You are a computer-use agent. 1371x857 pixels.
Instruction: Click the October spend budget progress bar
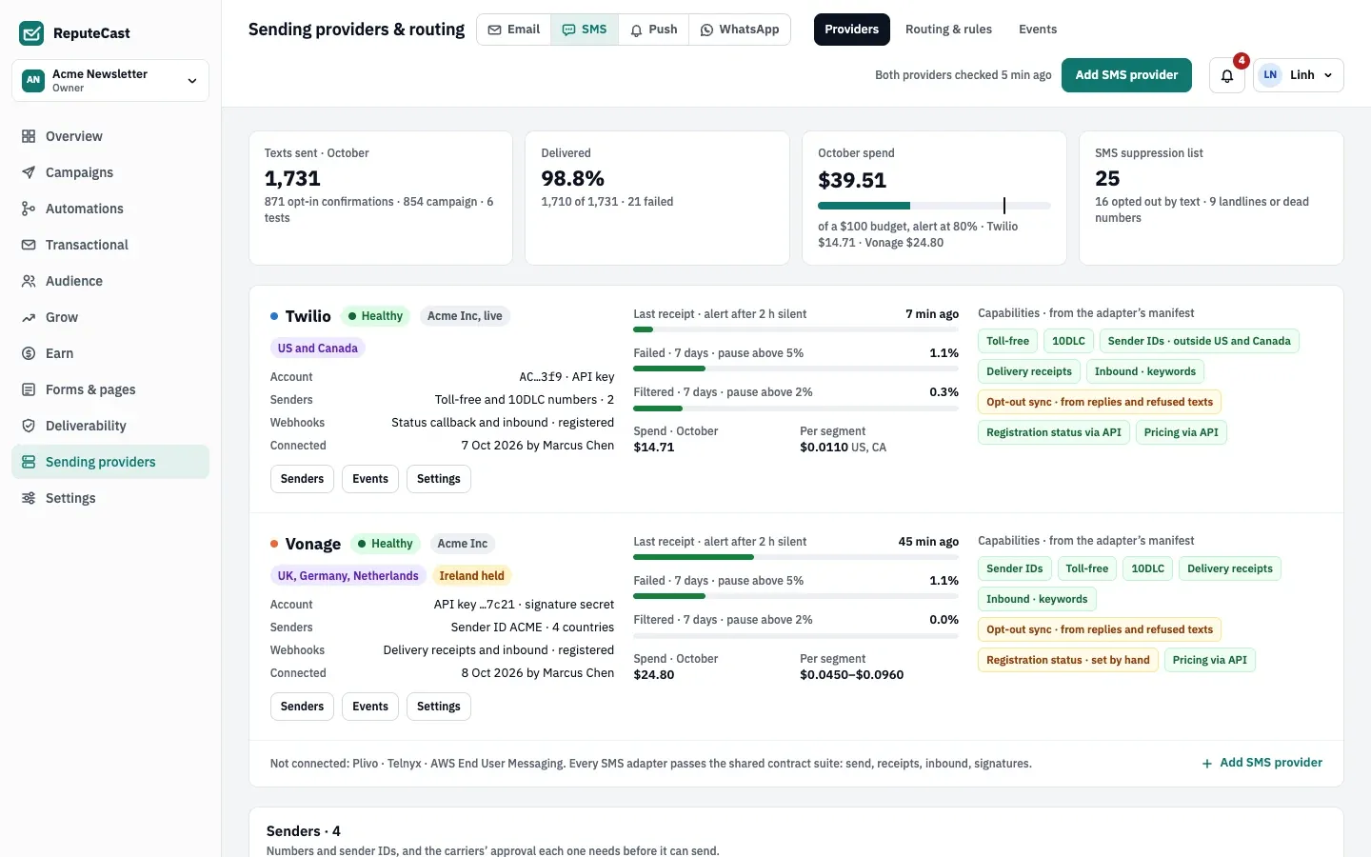(934, 206)
